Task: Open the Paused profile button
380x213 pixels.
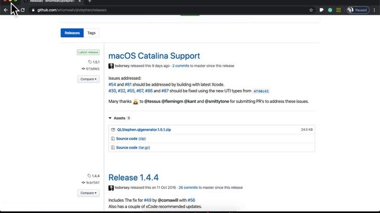Action: click(x=358, y=10)
